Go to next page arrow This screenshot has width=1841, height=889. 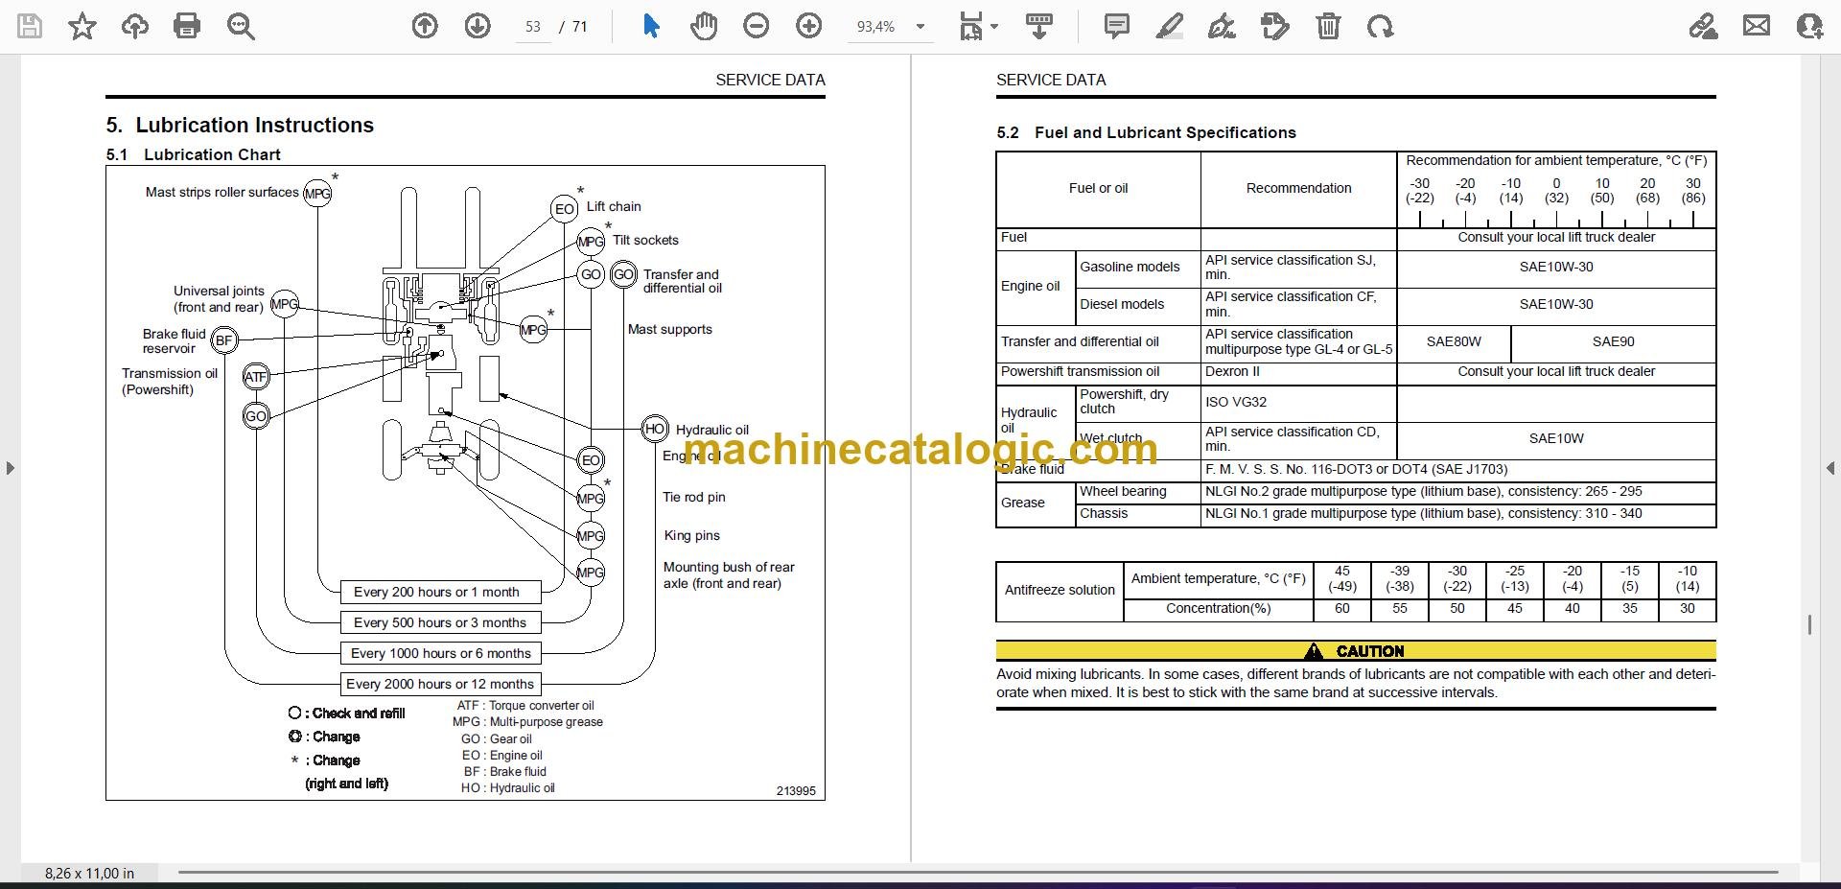478,27
